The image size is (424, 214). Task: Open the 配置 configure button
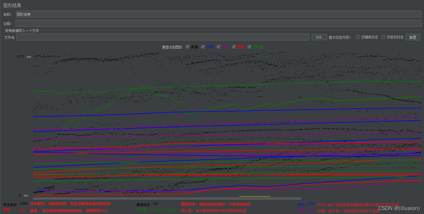pyautogui.click(x=412, y=37)
